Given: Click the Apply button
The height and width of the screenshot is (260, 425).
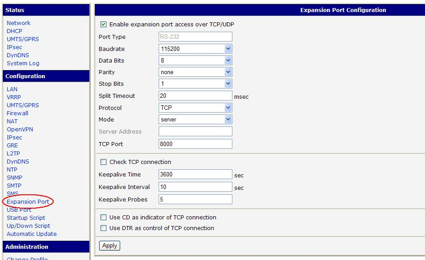Looking at the screenshot, I should [x=109, y=246].
